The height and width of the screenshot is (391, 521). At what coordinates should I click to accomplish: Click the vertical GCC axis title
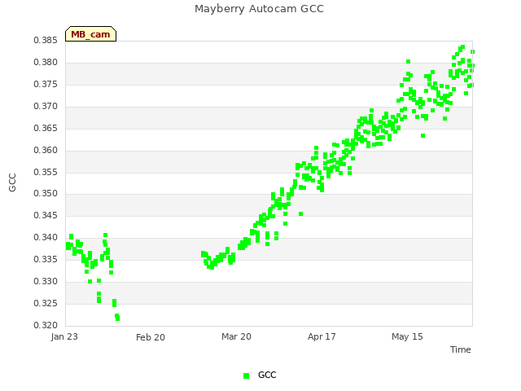click(x=12, y=182)
